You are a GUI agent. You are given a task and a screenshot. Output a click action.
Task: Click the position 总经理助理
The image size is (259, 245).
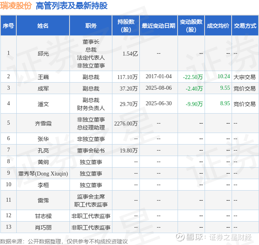pyautogui.click(x=91, y=127)
